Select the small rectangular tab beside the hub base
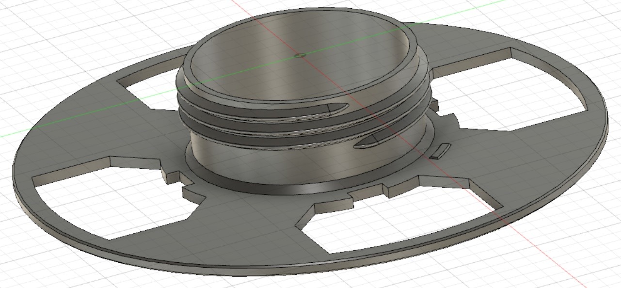621x288 pixels. pos(440,151)
